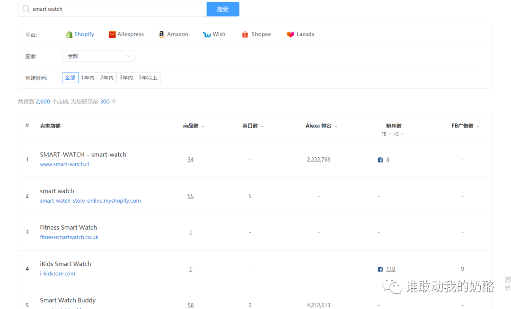Click the Lazada heart icon

click(291, 34)
